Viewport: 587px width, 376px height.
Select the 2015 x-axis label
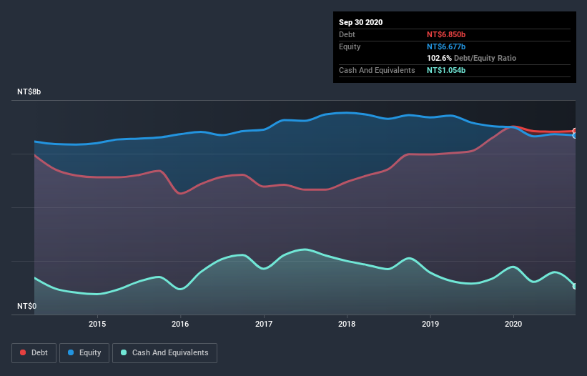97,324
